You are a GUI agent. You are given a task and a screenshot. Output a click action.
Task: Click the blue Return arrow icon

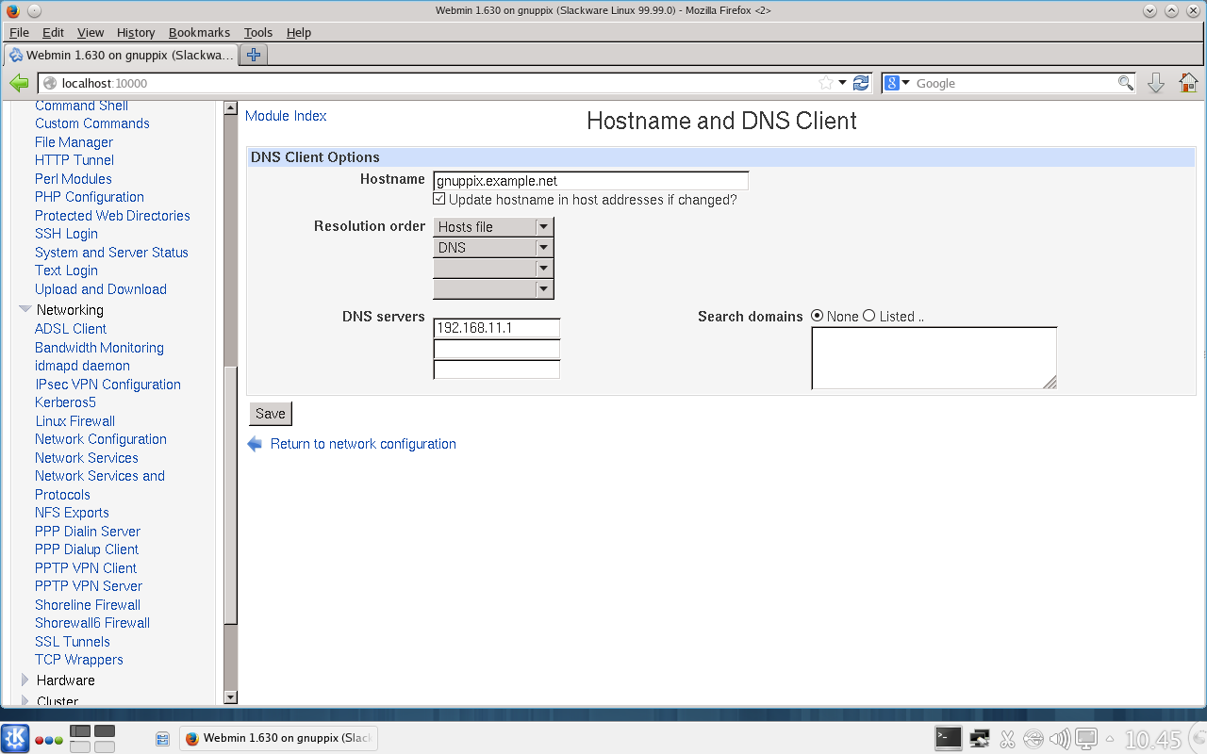point(255,444)
